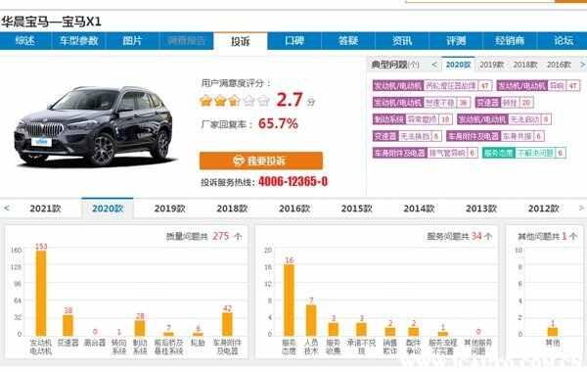Click the orange 我要投诉 complaint button
Screen dimensions: 587x372
[x=261, y=161]
